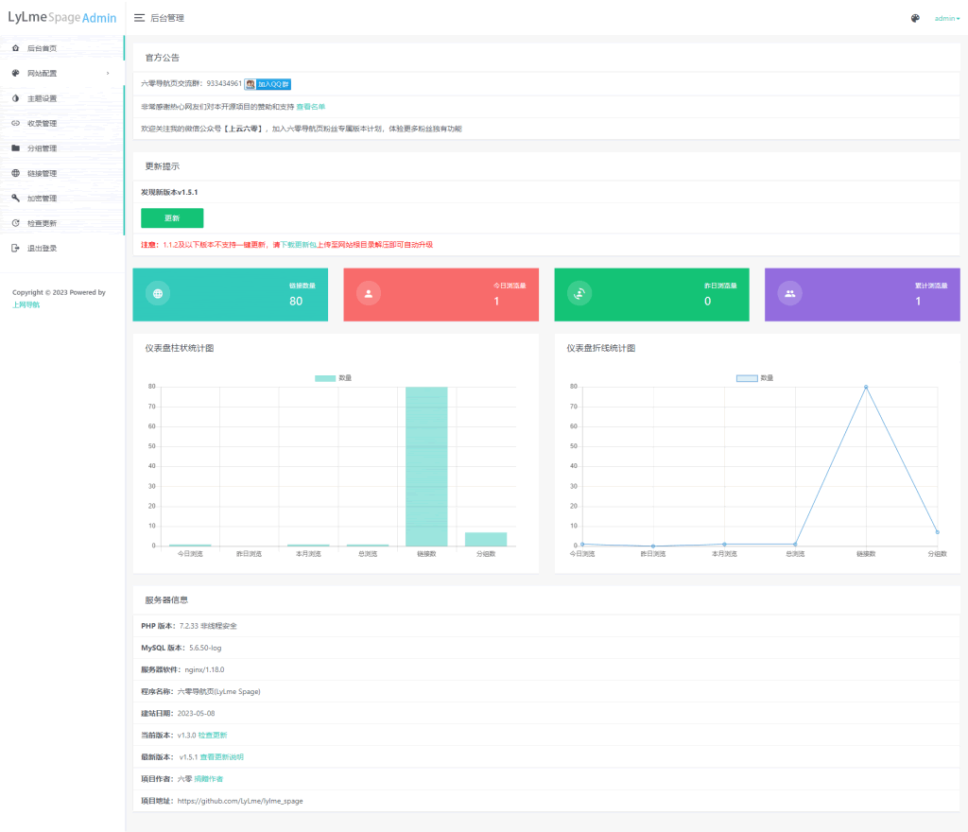This screenshot has width=968, height=832.
Task: Click the key icon for 加密管理
Action: tap(15, 199)
